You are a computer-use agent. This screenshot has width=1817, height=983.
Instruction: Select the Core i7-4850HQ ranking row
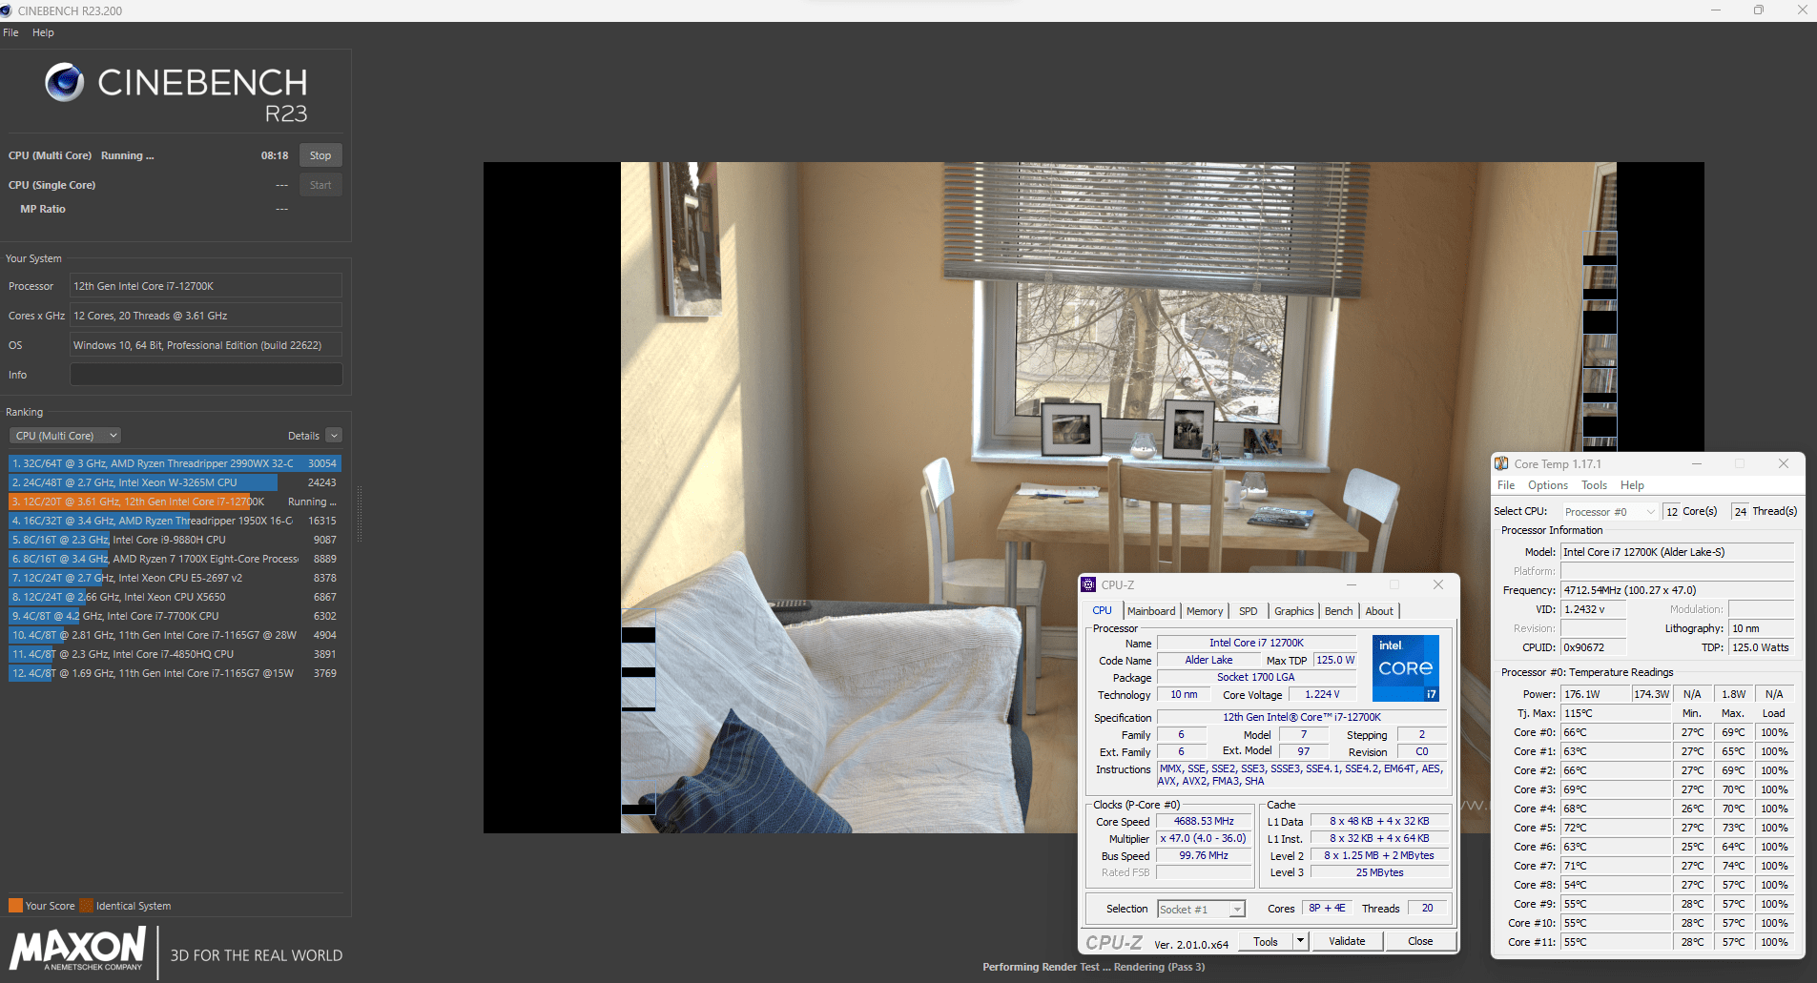[x=175, y=654]
